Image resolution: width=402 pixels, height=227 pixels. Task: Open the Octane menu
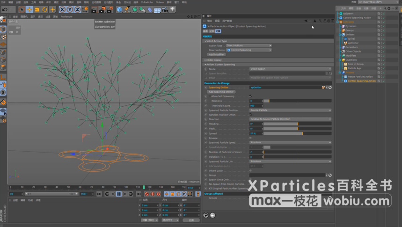pyautogui.click(x=160, y=2)
